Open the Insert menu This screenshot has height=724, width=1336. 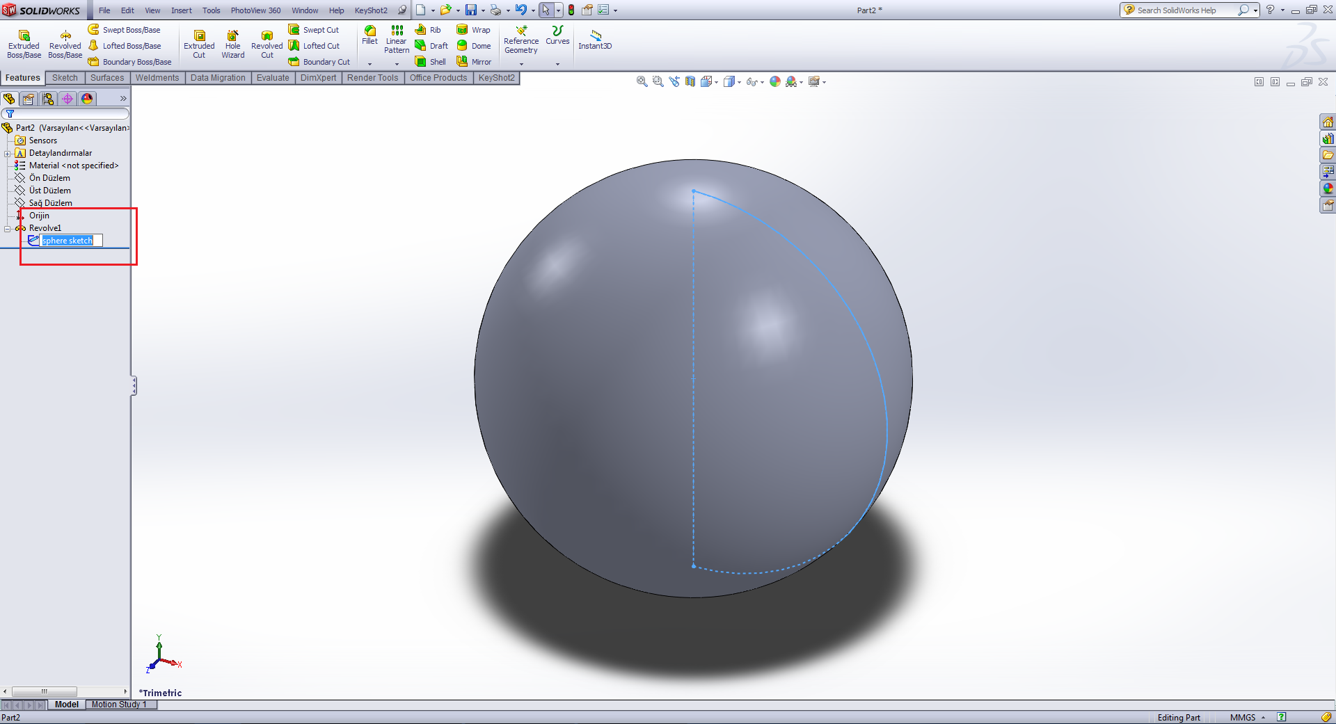pos(181,10)
